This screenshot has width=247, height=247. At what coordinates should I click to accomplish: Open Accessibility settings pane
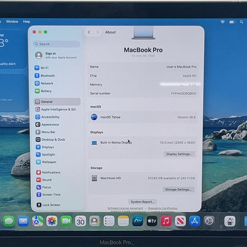47,117
